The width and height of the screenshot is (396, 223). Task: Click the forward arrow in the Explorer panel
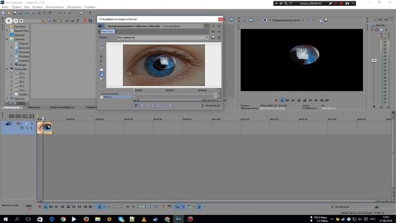[15, 20]
